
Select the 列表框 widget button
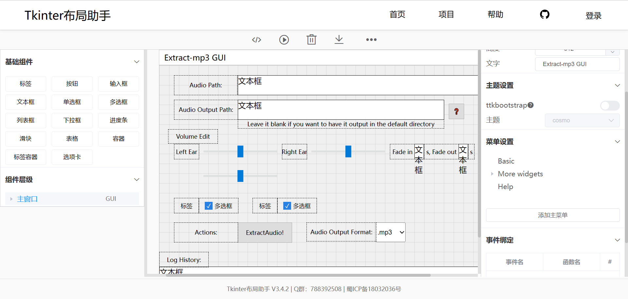tap(26, 120)
